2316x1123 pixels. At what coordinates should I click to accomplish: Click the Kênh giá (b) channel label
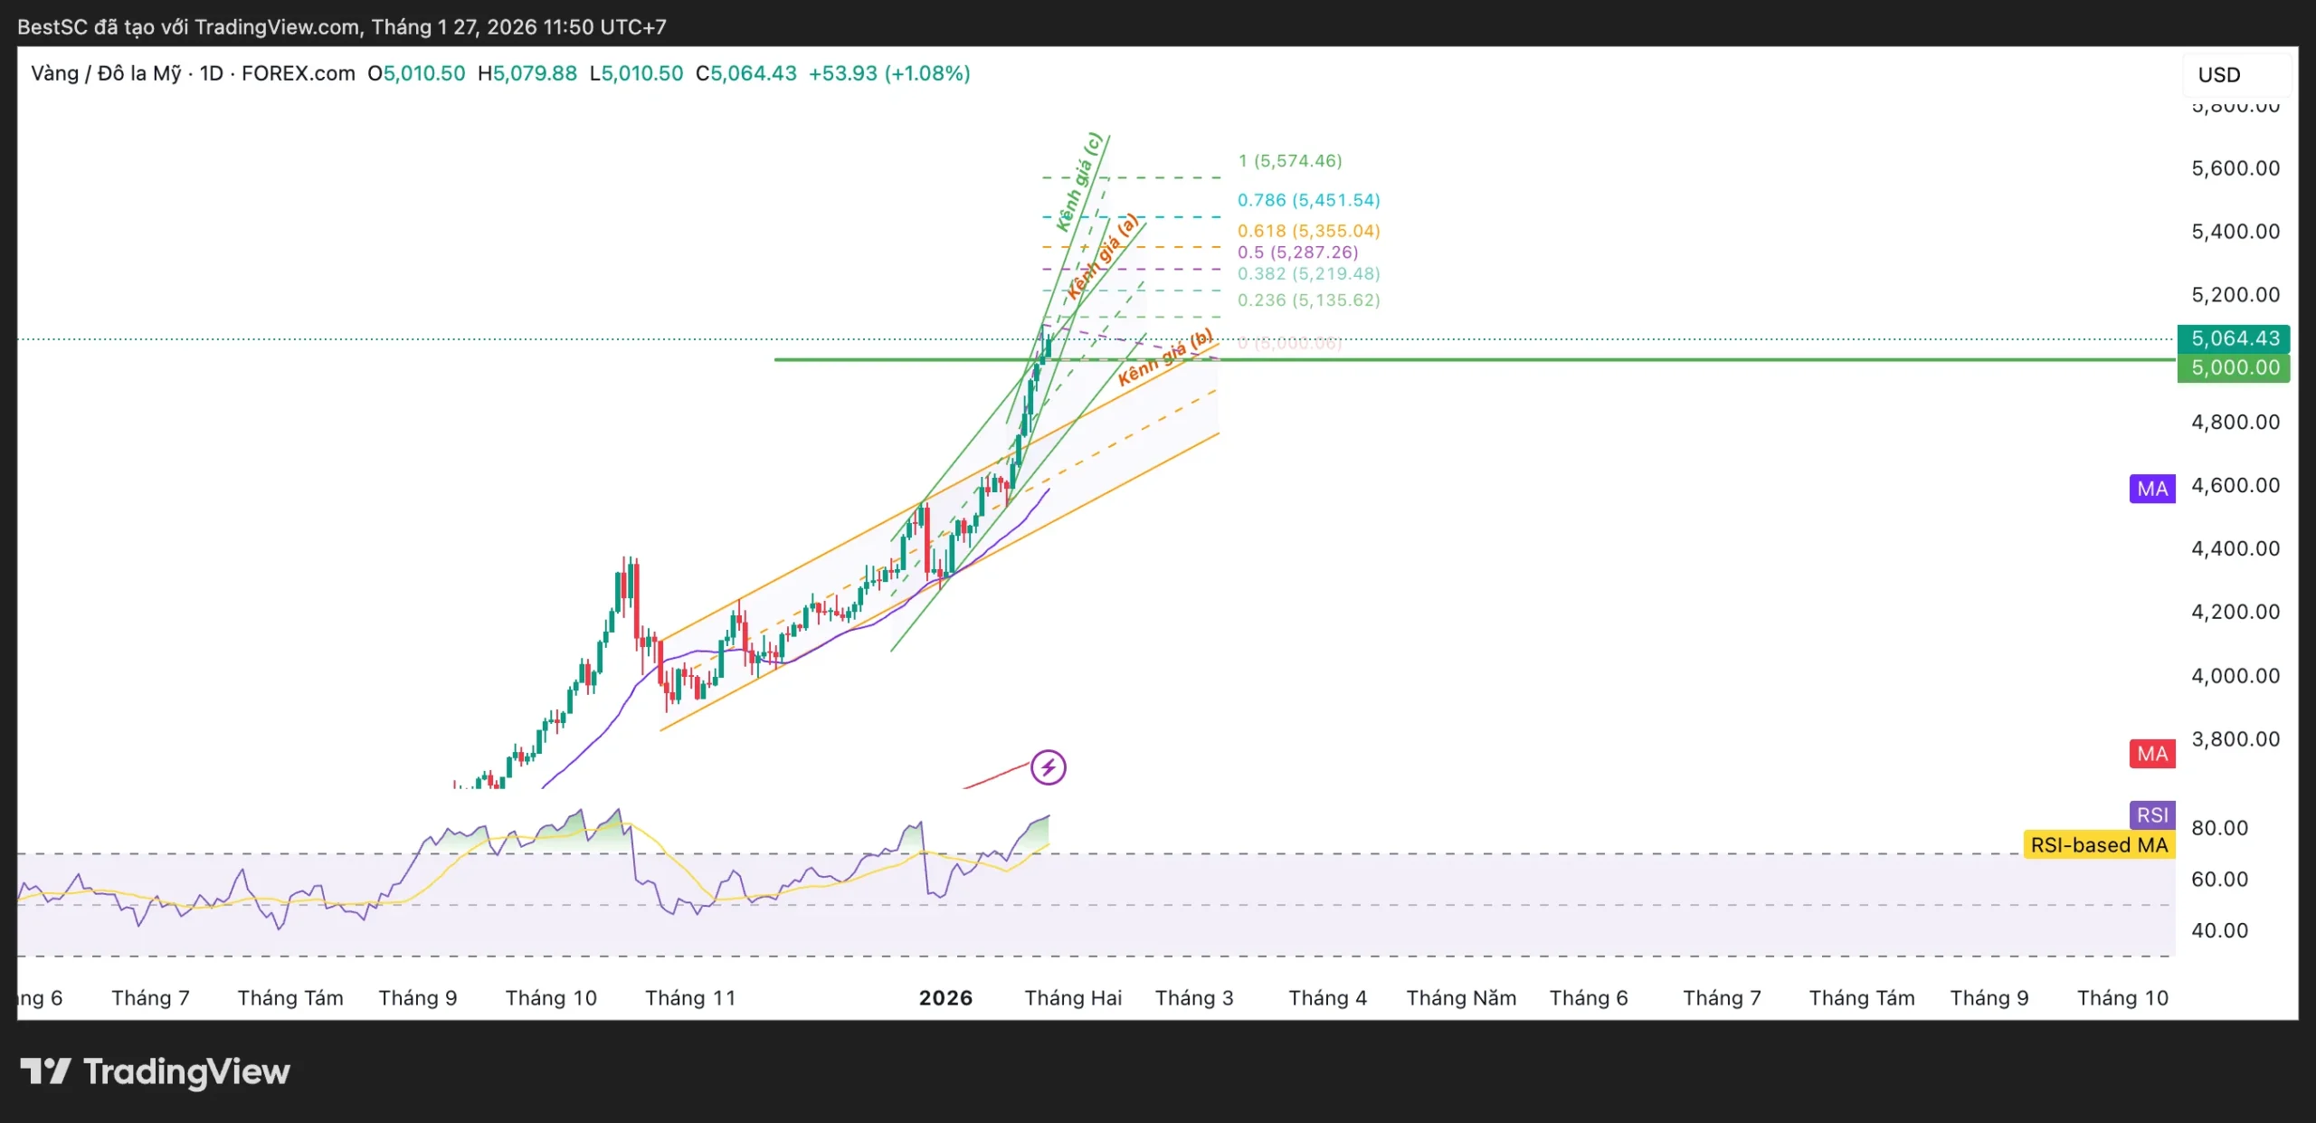tap(1164, 358)
